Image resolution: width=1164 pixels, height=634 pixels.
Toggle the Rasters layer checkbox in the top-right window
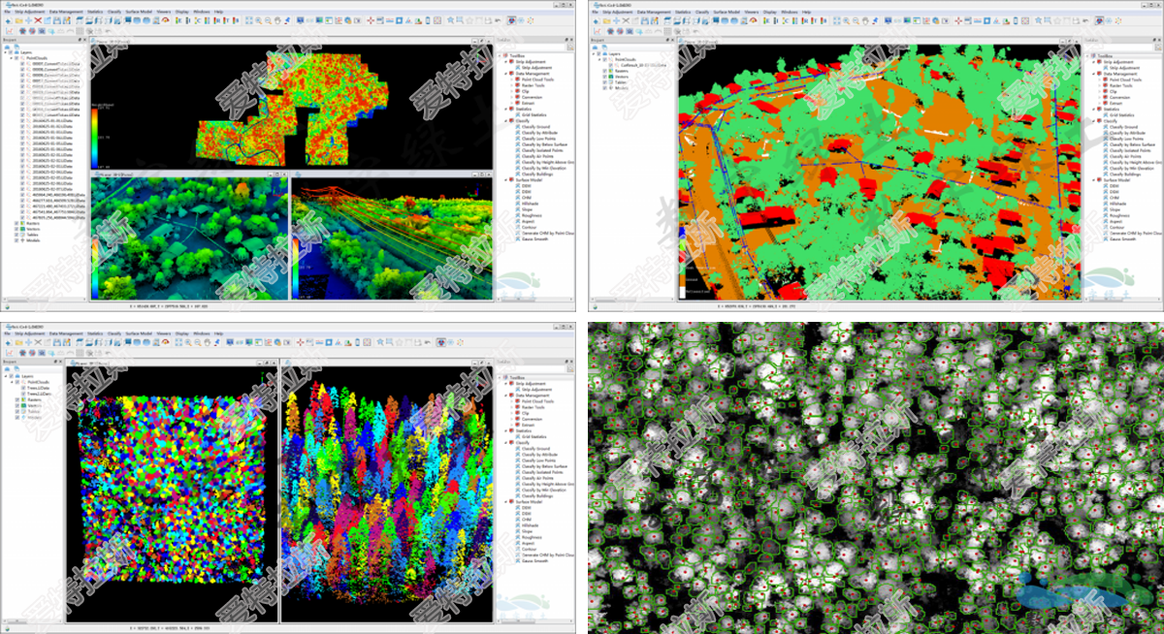(x=606, y=70)
